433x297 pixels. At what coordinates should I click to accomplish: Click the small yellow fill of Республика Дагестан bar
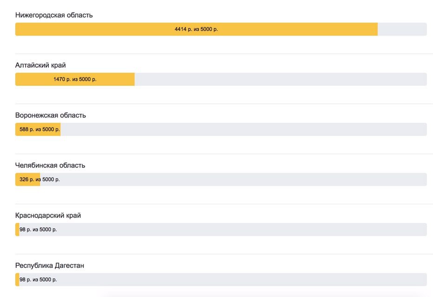point(17,280)
